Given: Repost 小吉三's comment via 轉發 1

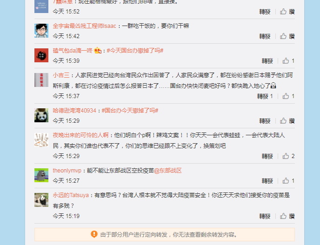Looking at the screenshot, I should coord(265,96).
